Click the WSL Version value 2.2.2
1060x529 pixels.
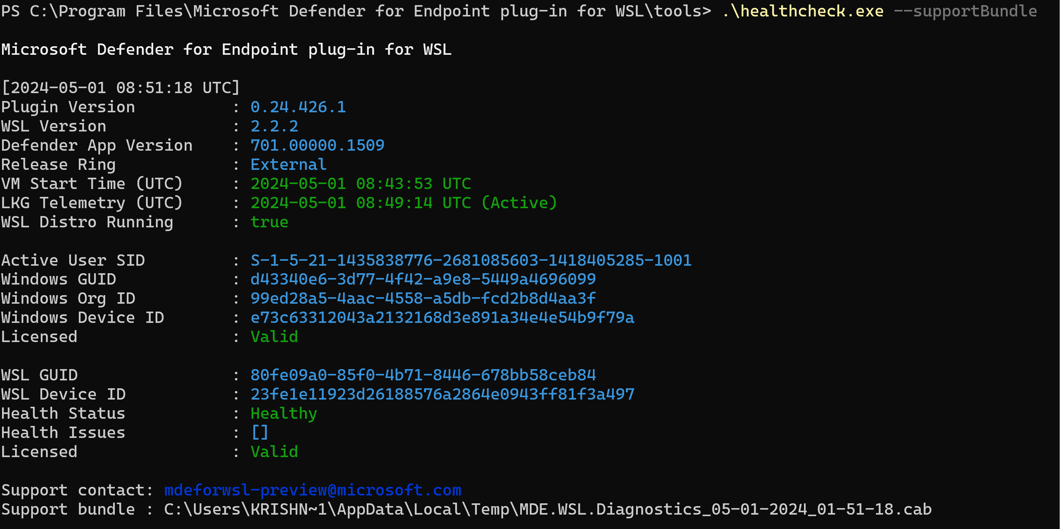[275, 126]
